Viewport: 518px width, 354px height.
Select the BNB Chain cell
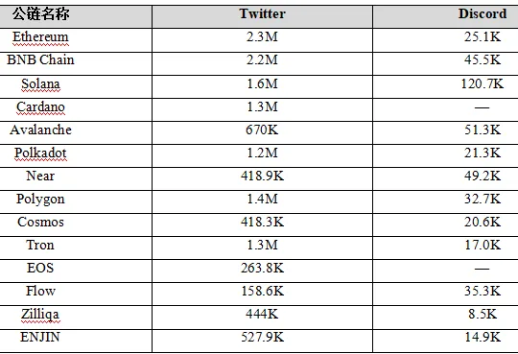coord(40,59)
